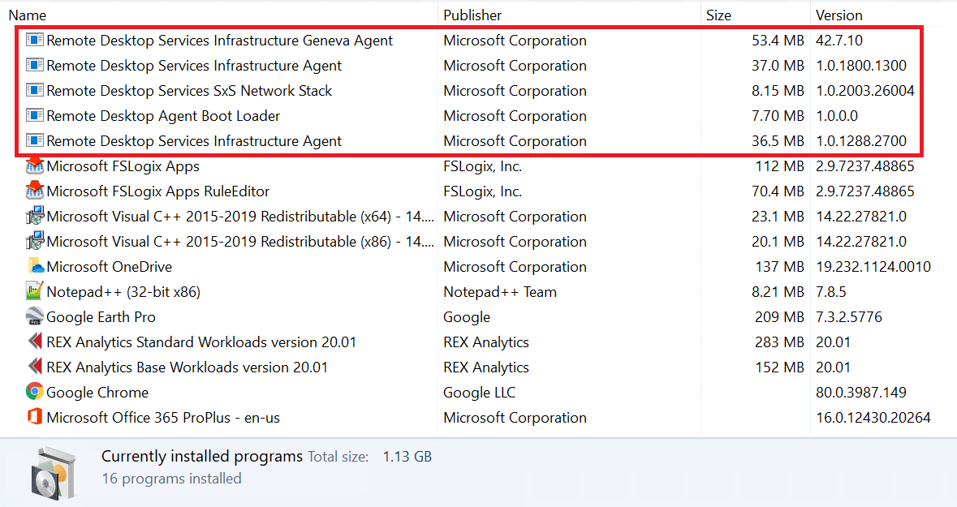
Task: Select the "Microsoft OneDrive" program name
Action: [x=110, y=267]
